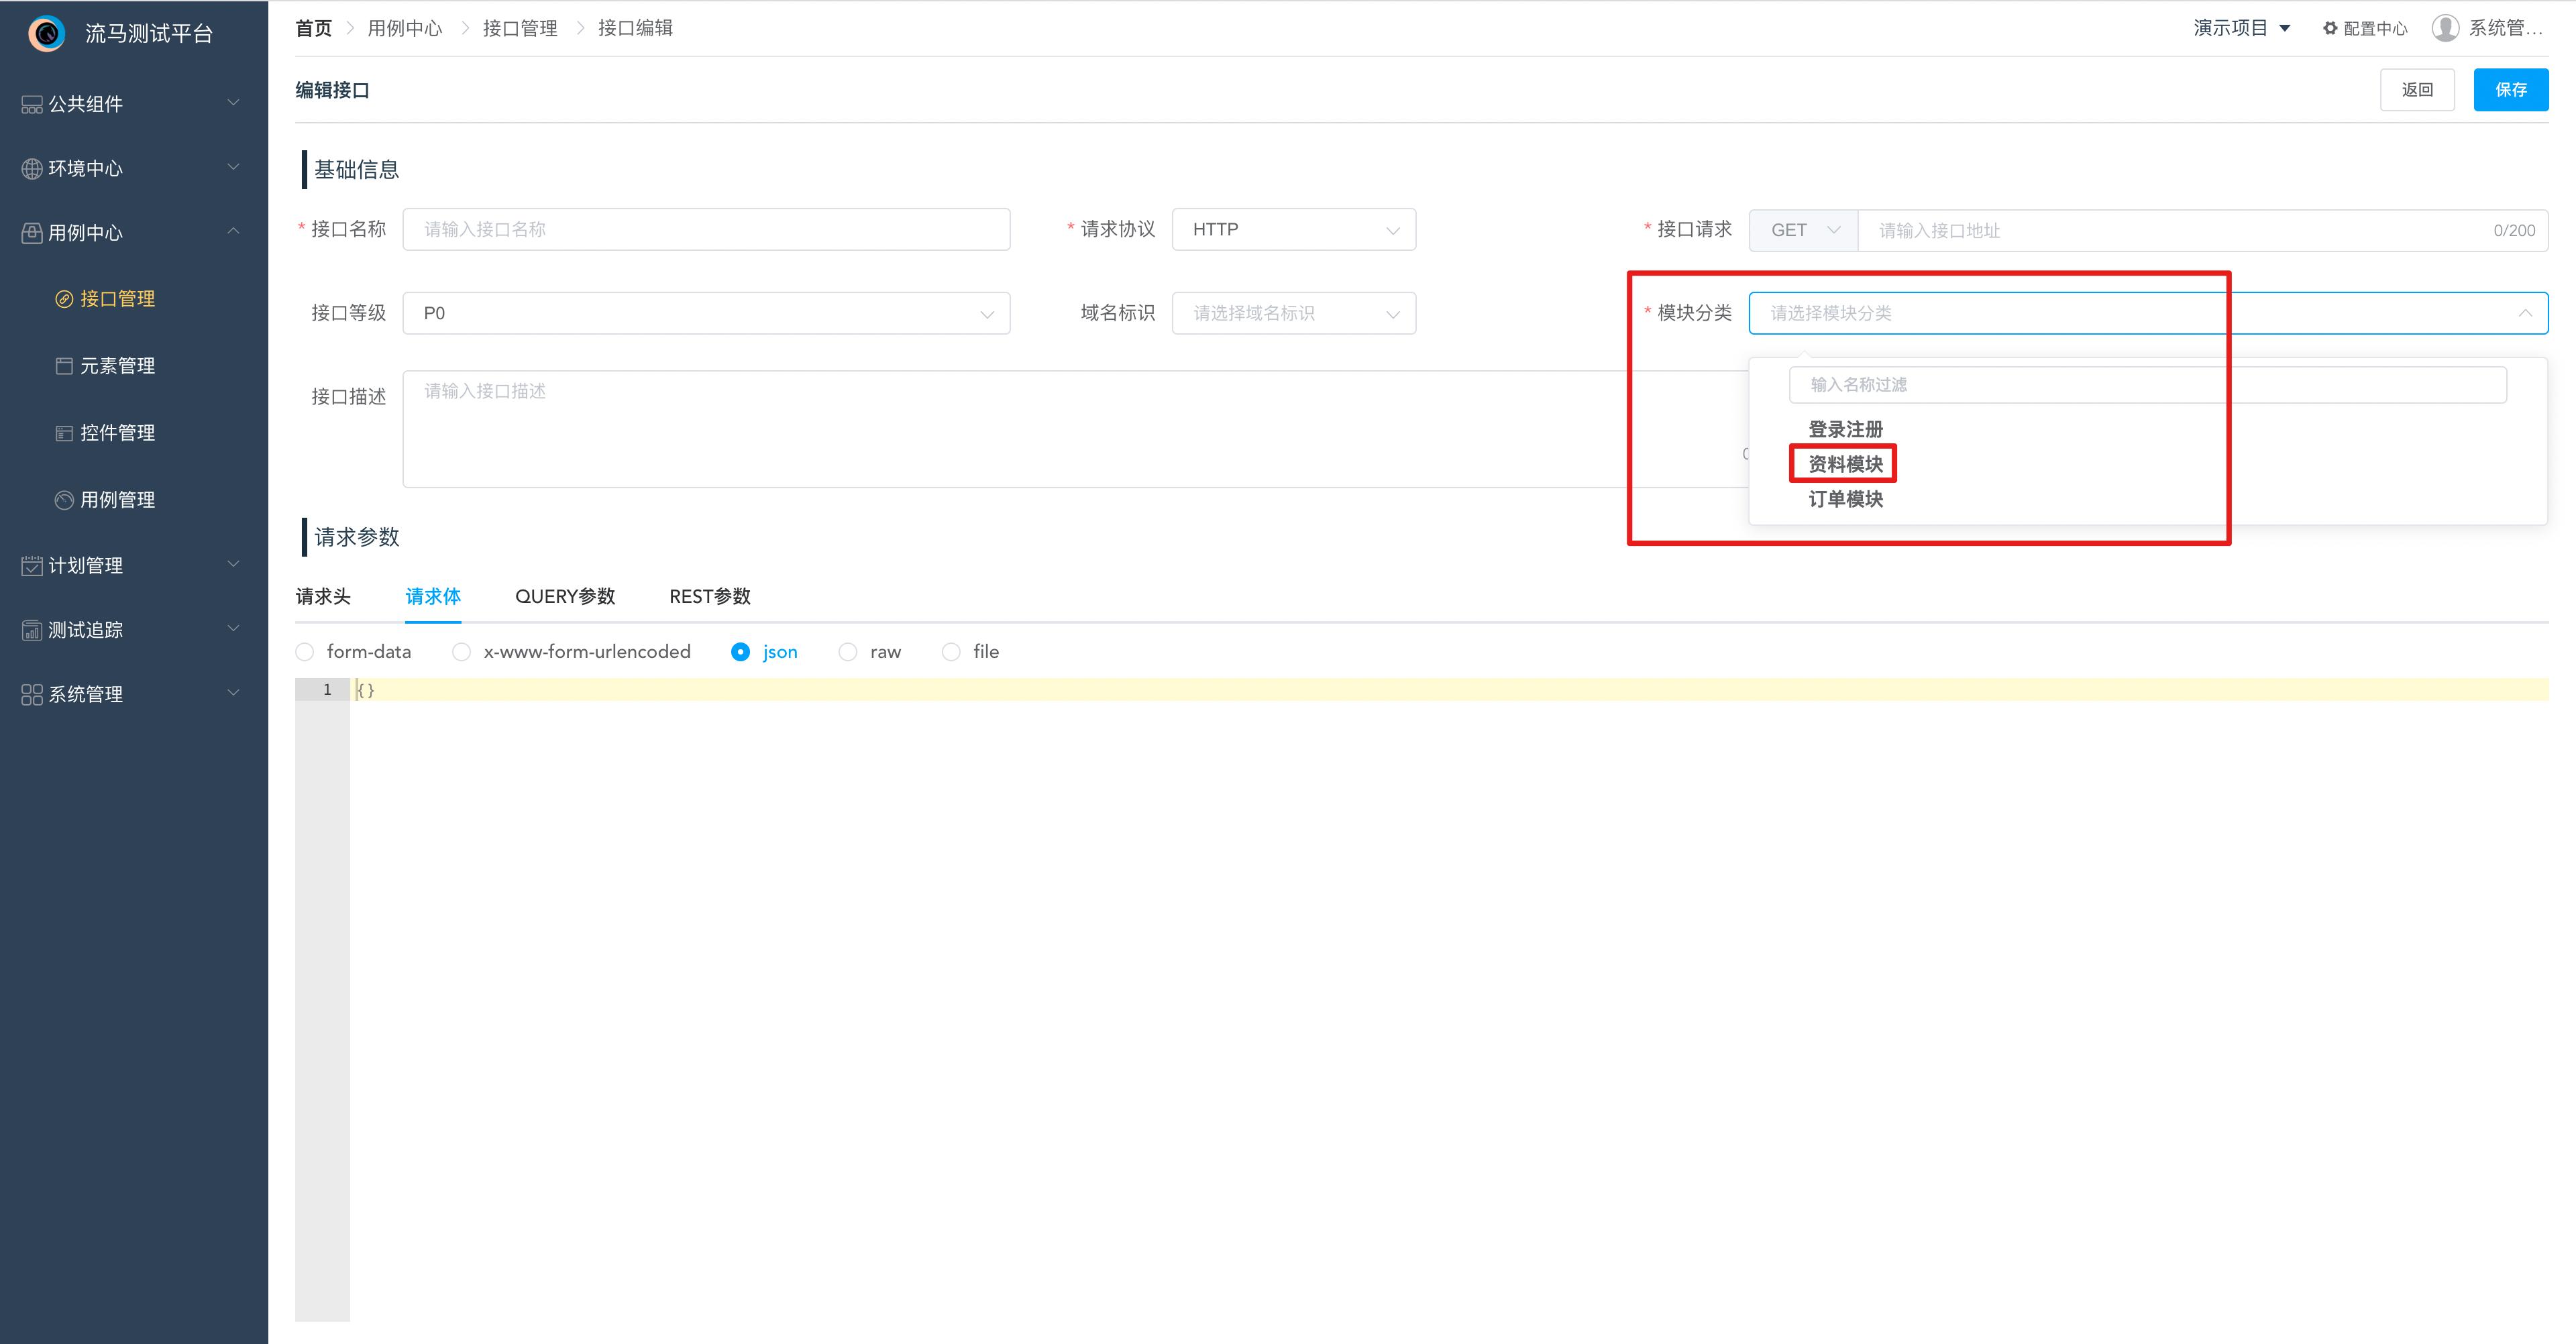Click the 配置中心 gear icon
2576x1344 pixels.
click(x=2330, y=29)
